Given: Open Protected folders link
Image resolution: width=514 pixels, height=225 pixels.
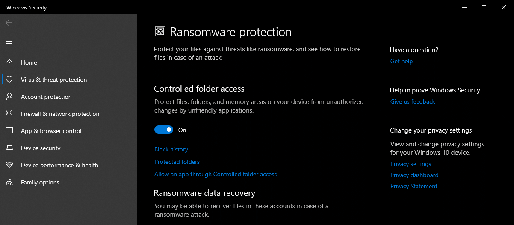Looking at the screenshot, I should [x=177, y=162].
